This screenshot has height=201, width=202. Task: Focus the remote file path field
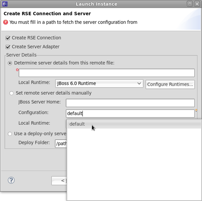(107, 73)
